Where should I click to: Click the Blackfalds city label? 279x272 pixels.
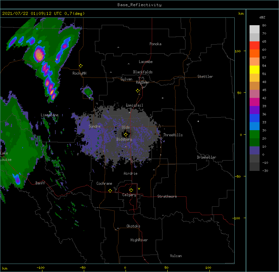click(x=143, y=72)
